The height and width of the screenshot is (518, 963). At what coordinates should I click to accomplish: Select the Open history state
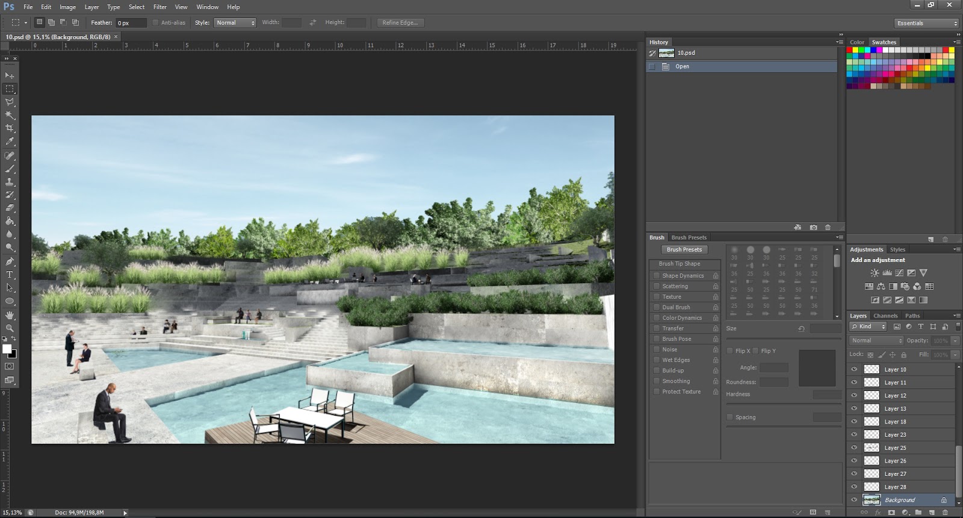pyautogui.click(x=742, y=66)
